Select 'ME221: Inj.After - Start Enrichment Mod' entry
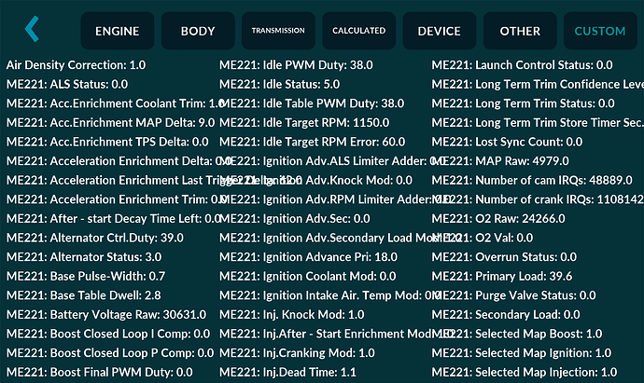 [336, 335]
